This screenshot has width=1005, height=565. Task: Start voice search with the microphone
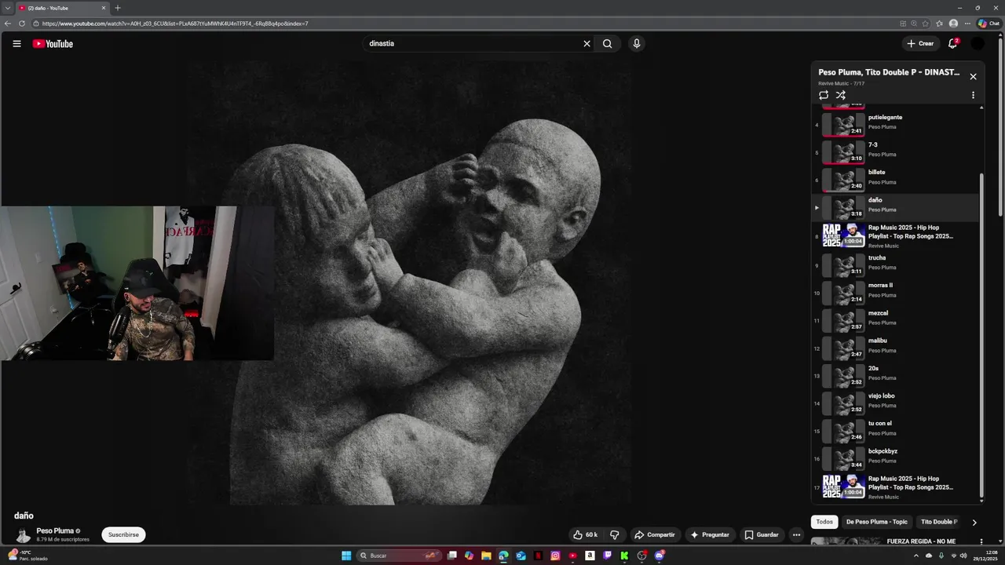click(637, 44)
